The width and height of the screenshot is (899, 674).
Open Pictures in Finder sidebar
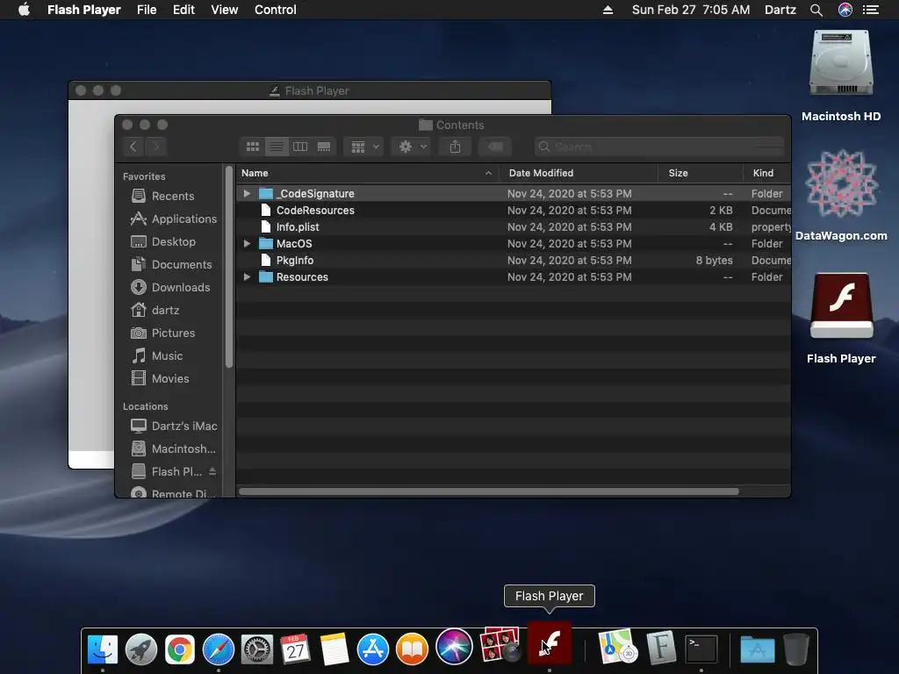(162, 333)
